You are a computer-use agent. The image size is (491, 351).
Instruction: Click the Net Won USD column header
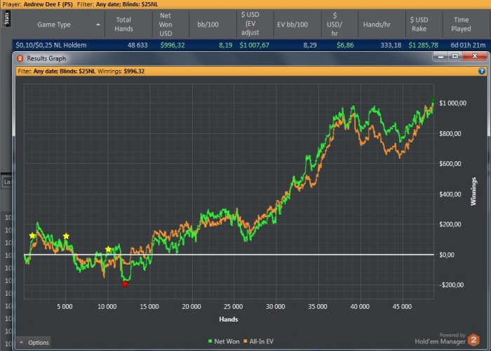tap(166, 25)
